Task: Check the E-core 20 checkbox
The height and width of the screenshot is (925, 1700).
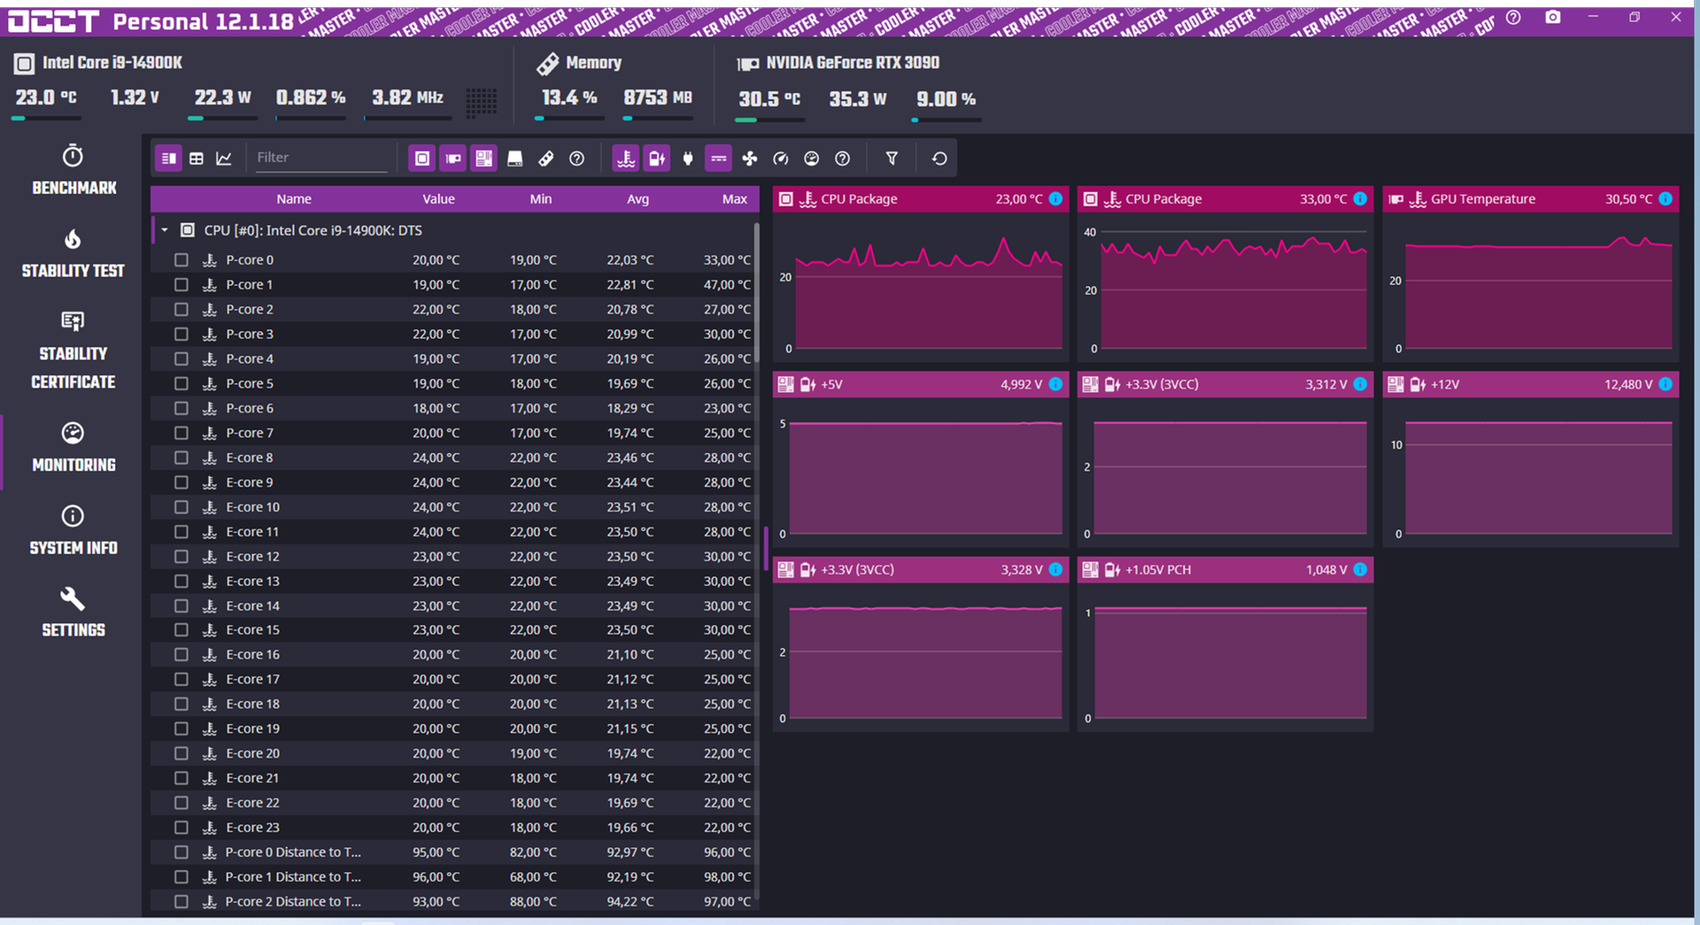Action: pyautogui.click(x=182, y=753)
